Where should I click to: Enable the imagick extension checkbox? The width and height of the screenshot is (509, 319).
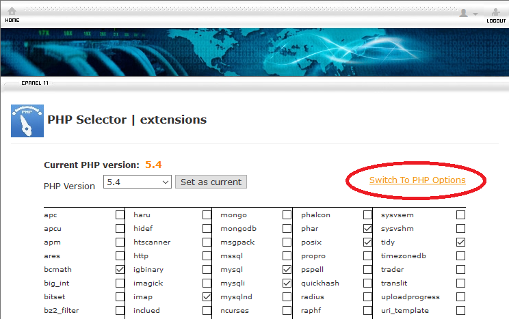tap(207, 283)
